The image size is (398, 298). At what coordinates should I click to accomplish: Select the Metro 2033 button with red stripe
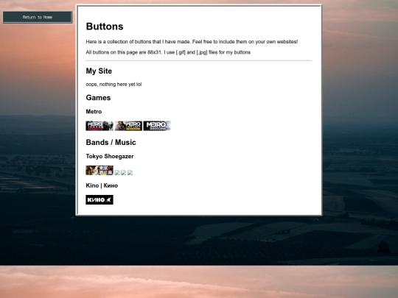(x=99, y=126)
